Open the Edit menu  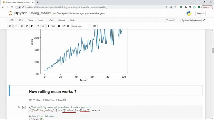point(21,20)
